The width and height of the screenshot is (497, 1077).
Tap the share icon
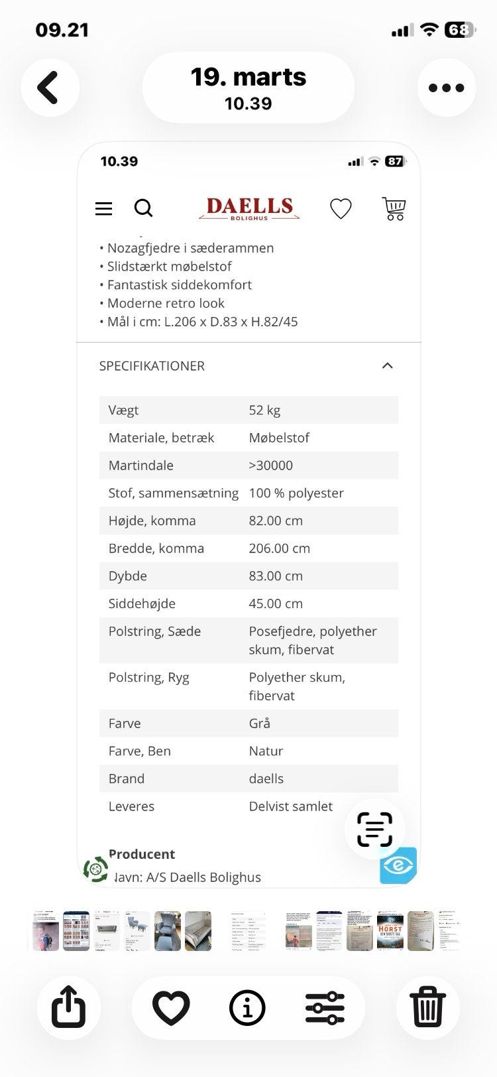pos(69,1007)
